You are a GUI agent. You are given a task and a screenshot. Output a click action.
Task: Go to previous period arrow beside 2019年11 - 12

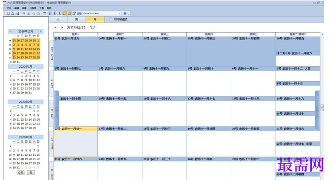click(x=56, y=27)
